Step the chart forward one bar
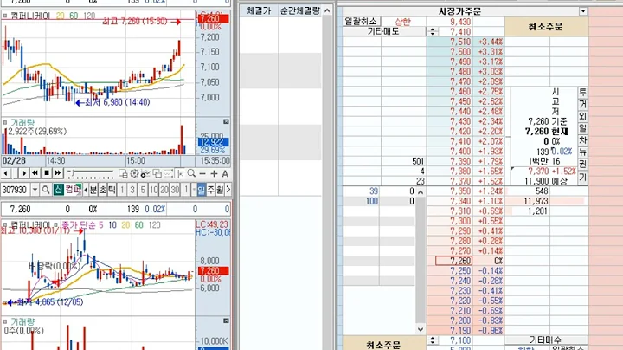This screenshot has width=623, height=350. coord(24,173)
